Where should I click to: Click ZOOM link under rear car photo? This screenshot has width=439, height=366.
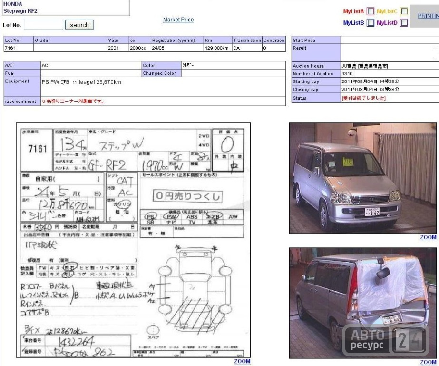coord(429,362)
